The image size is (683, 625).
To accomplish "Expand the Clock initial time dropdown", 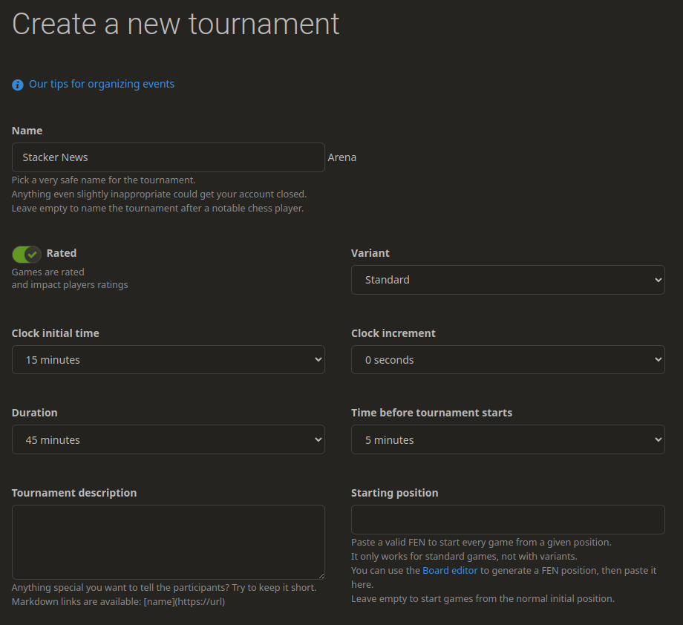I will [x=168, y=360].
